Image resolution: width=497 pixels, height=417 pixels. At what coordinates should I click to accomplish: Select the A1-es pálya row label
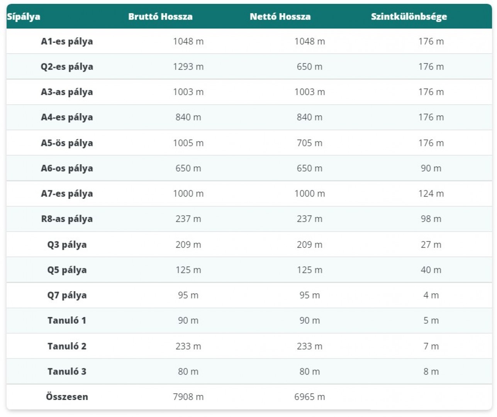click(67, 41)
